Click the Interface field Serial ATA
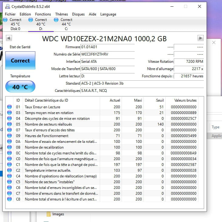 [107, 62]
